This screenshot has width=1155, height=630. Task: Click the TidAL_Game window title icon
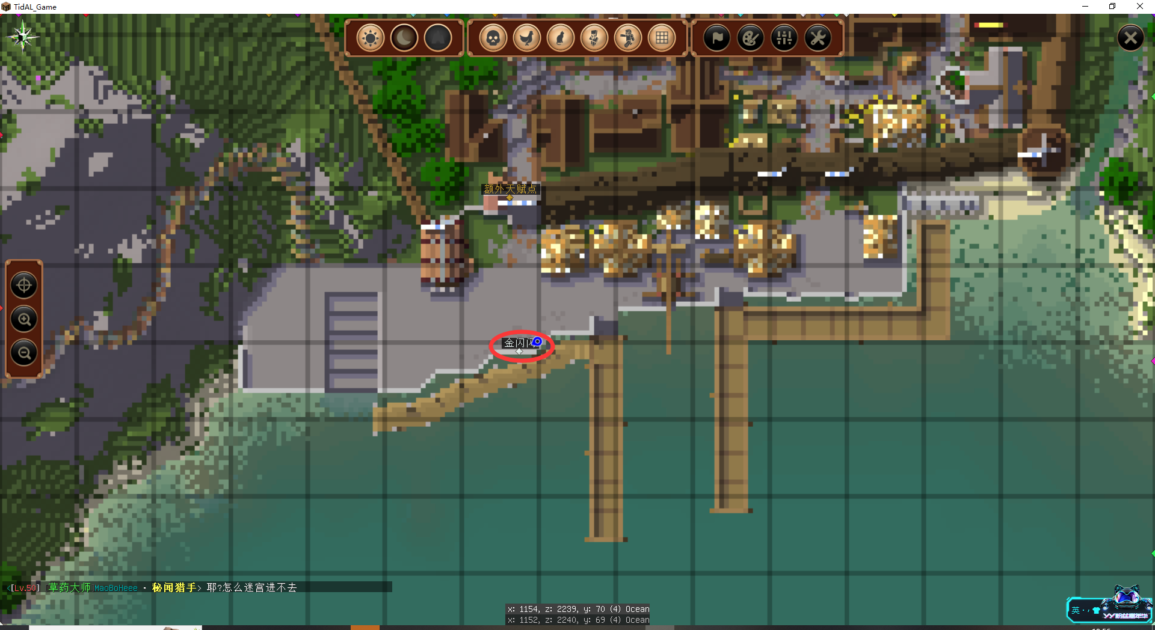[6, 7]
